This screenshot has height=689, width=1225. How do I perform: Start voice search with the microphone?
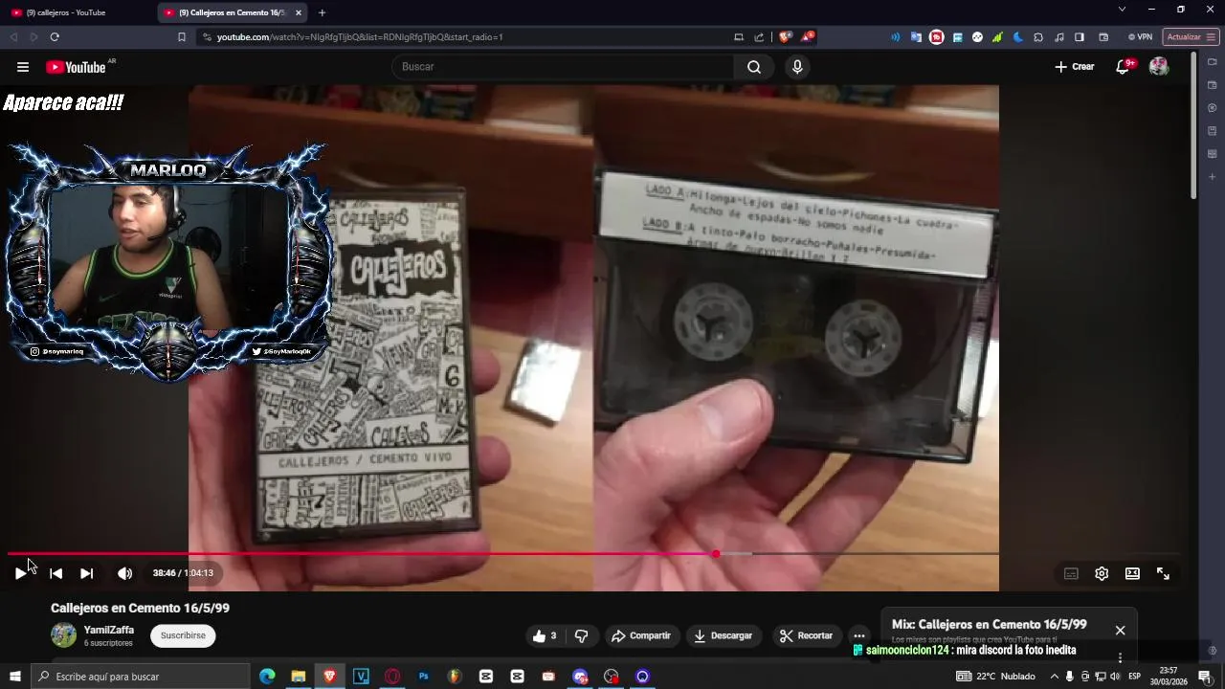[x=797, y=67]
